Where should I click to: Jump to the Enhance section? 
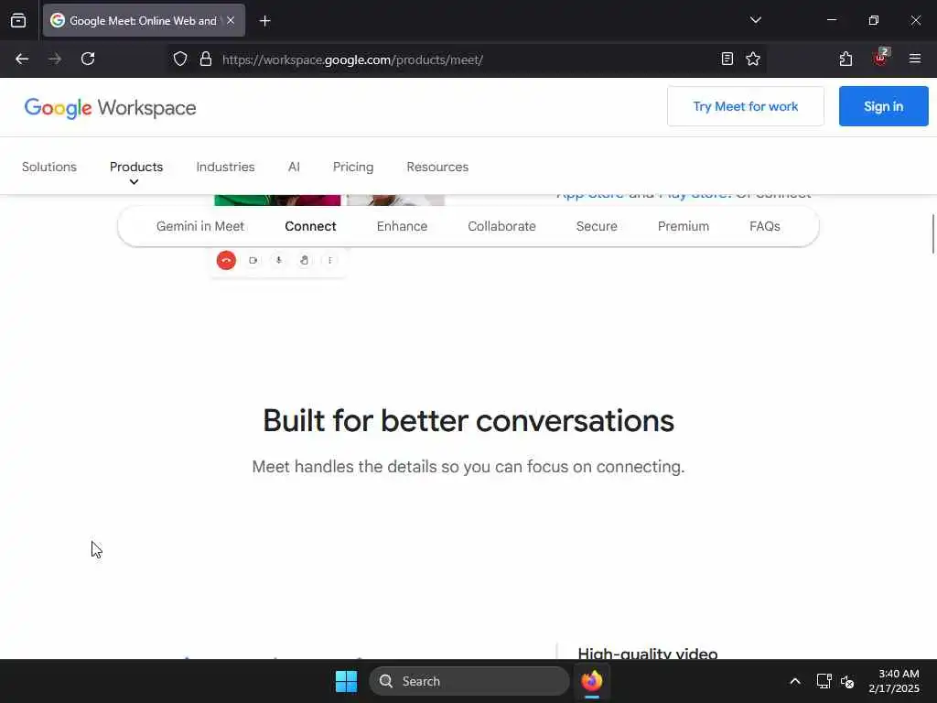click(x=402, y=227)
